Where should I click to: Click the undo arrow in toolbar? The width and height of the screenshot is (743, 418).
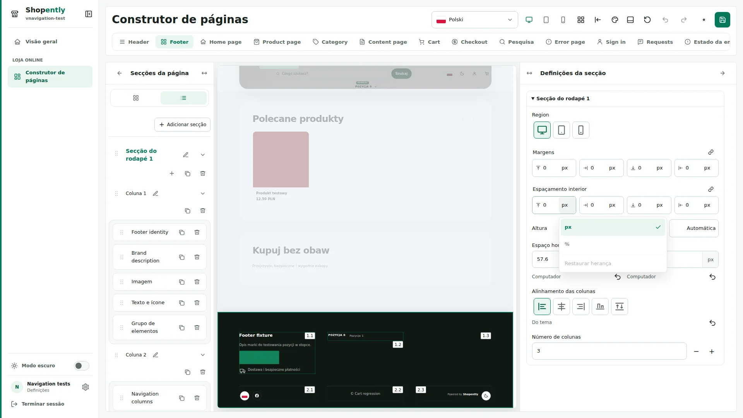(665, 20)
